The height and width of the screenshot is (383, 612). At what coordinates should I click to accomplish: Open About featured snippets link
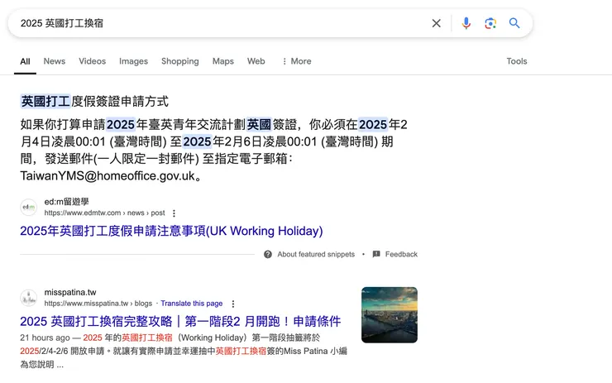[316, 254]
